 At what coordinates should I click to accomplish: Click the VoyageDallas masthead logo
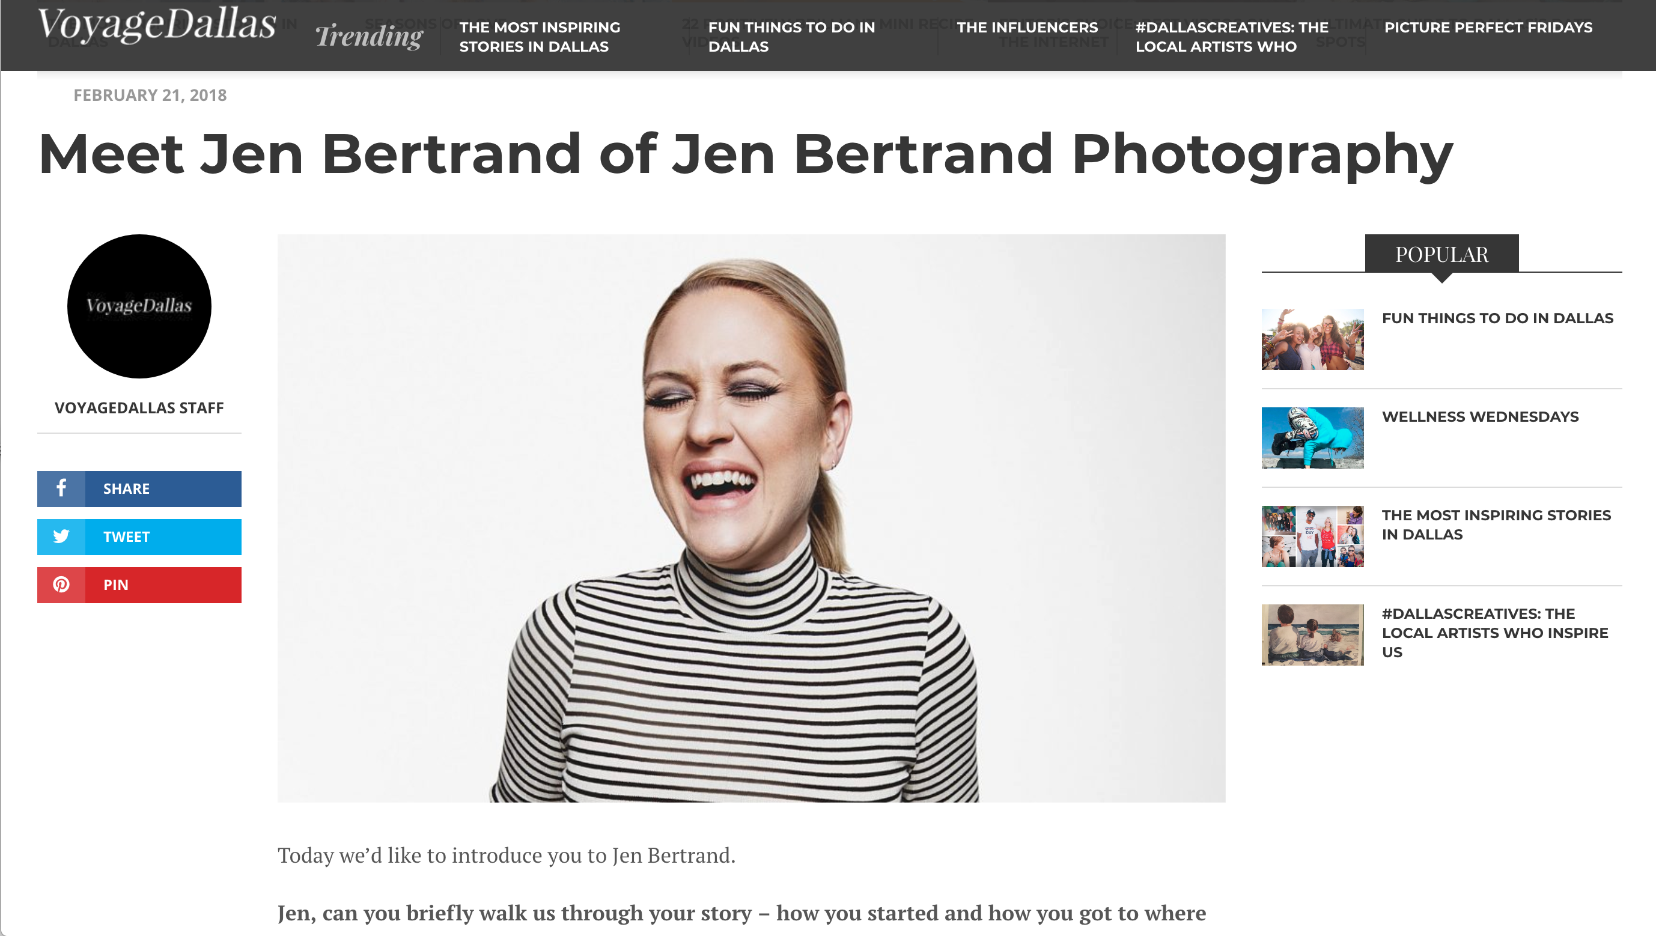click(x=156, y=27)
